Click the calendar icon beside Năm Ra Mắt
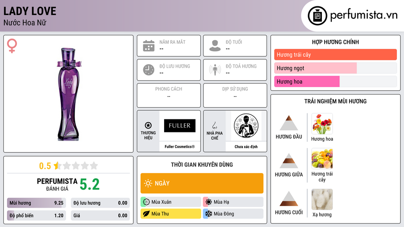Image resolution: width=404 pixels, height=227 pixels. (x=149, y=46)
